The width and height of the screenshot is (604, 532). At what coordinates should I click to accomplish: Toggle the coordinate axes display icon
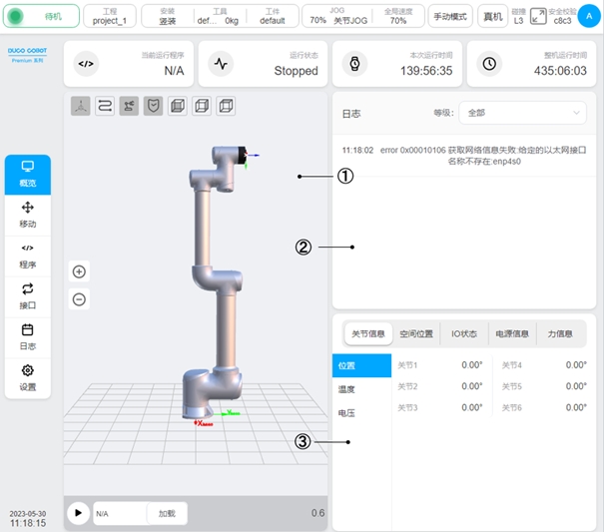click(x=81, y=106)
